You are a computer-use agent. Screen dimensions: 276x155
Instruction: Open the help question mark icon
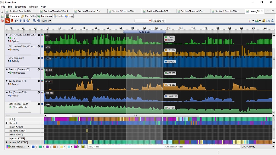coord(273,21)
